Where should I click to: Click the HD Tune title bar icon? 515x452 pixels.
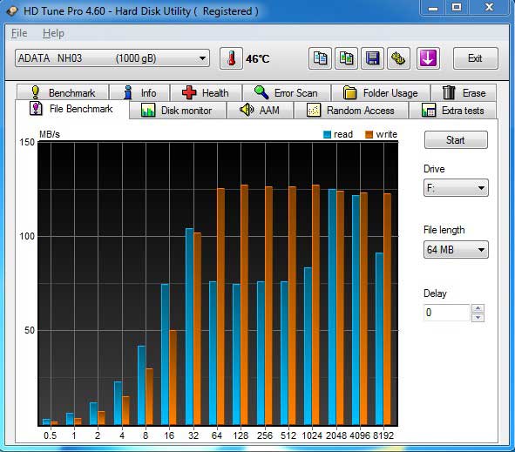[12, 11]
